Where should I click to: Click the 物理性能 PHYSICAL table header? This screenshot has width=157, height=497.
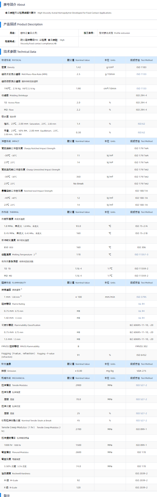(11, 60)
